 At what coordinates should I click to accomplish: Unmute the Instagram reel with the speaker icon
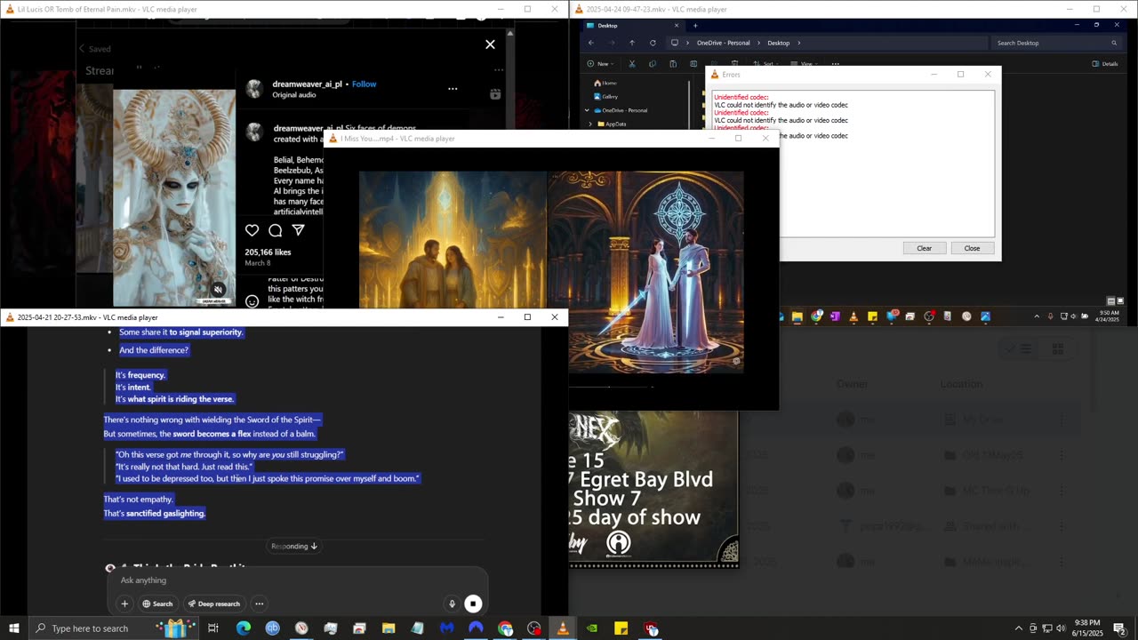pyautogui.click(x=219, y=290)
